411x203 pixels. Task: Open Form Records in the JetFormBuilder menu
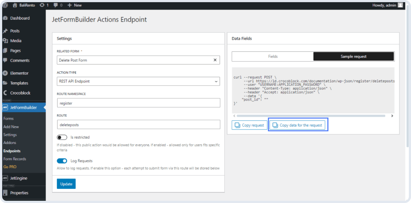[x=15, y=159]
